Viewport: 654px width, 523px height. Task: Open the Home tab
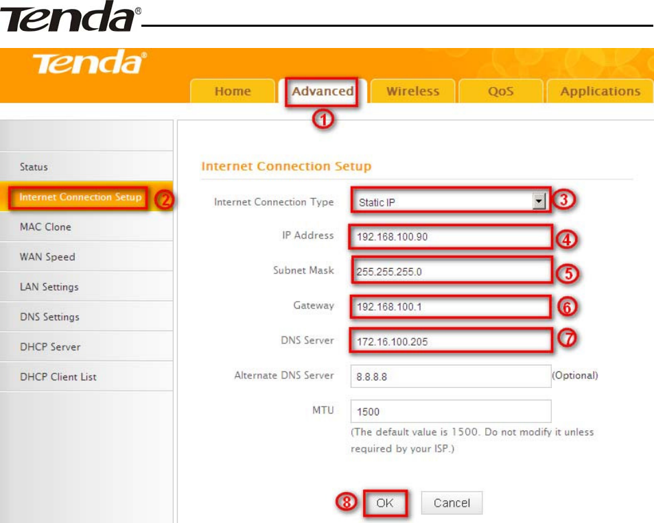point(233,91)
